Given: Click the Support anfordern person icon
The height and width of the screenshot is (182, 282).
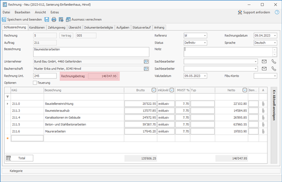Looking at the screenshot, I should point(240,12).
